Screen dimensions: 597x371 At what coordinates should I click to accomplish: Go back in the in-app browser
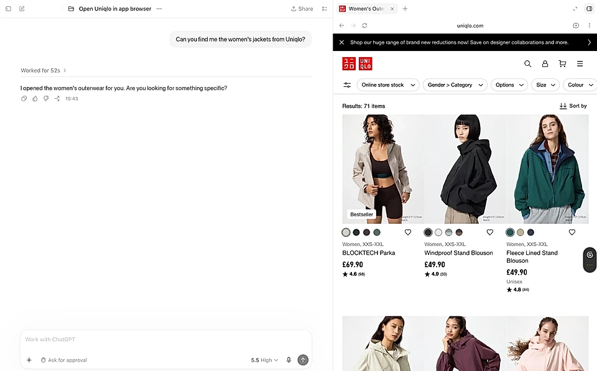tap(341, 25)
